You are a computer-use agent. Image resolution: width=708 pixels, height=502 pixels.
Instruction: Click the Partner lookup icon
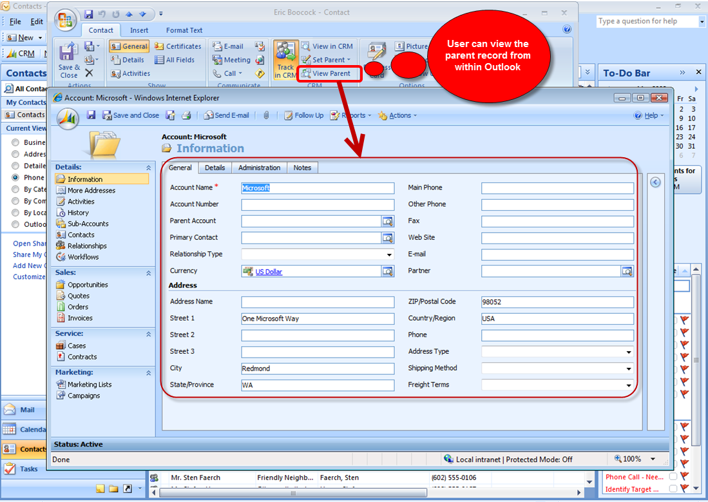pos(627,271)
